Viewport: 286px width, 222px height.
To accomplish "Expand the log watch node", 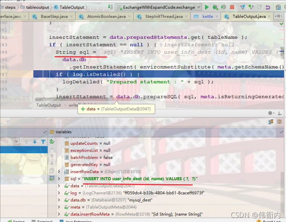I will click(x=59, y=193).
